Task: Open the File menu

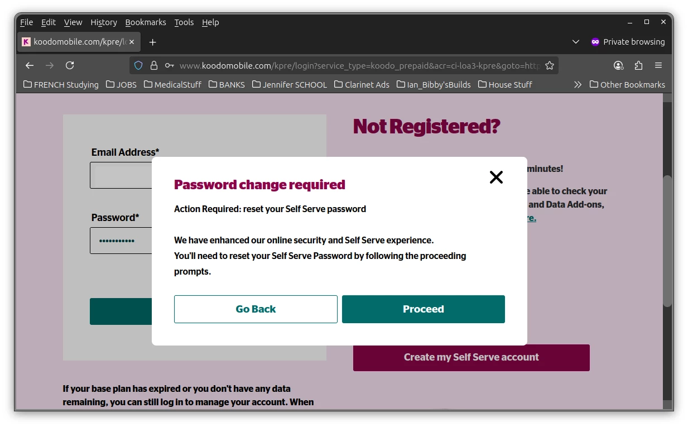Action: click(x=26, y=22)
